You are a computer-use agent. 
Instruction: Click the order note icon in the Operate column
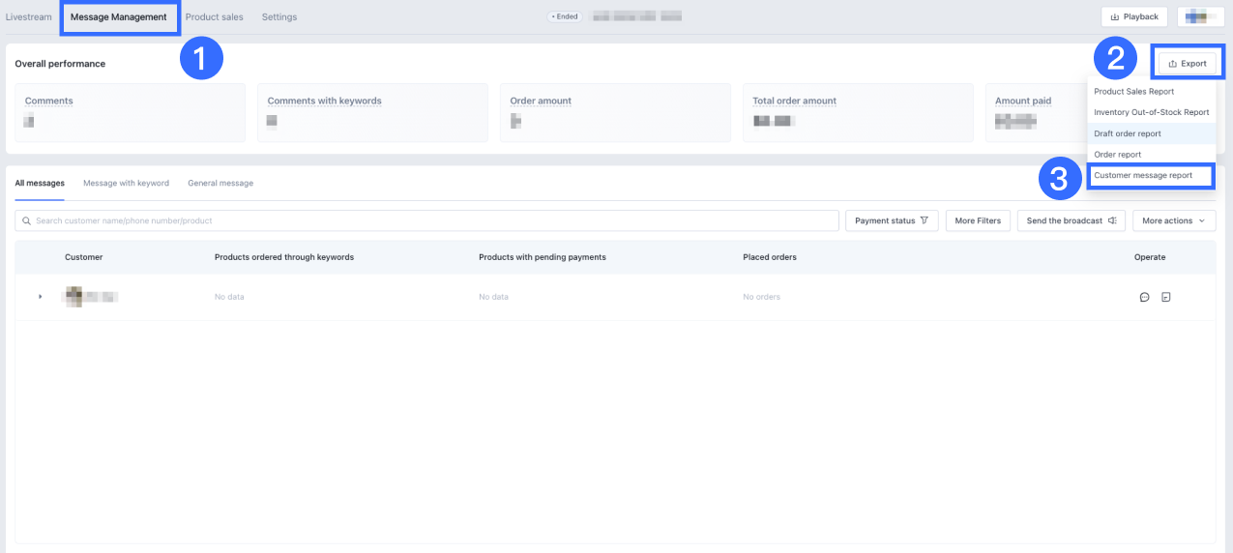pos(1165,297)
